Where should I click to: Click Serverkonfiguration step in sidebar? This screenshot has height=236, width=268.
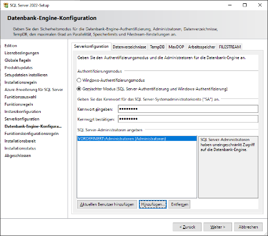point(22,119)
